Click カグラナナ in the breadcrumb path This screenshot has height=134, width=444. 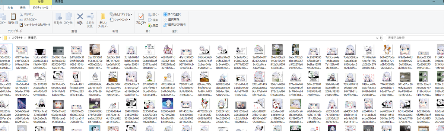pos(18,38)
